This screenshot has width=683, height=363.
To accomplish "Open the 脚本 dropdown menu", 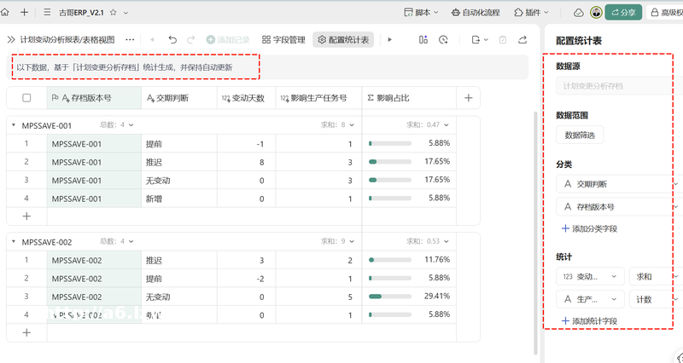I will 421,13.
